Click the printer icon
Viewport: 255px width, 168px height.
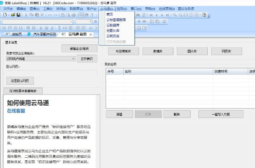(x=74, y=15)
